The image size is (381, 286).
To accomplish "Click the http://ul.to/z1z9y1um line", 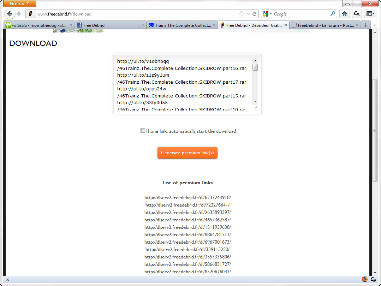I will tap(143, 75).
